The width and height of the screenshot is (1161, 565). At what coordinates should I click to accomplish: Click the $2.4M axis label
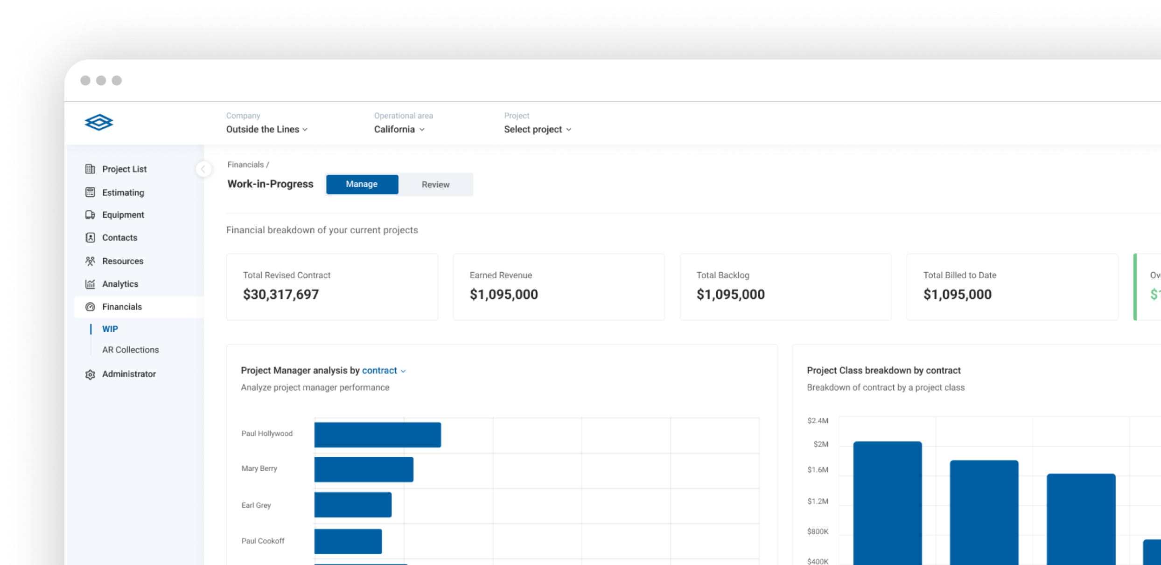tap(818, 420)
